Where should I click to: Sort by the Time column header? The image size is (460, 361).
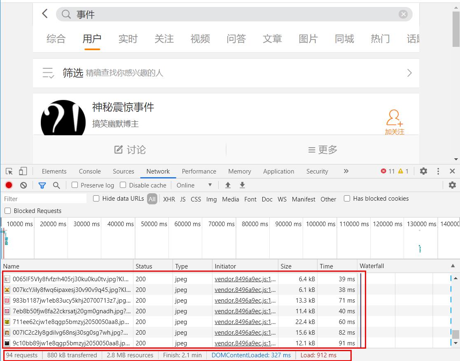click(x=337, y=266)
